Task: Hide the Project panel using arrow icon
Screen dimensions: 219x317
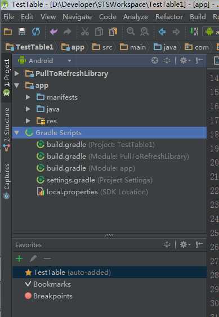Action: click(x=199, y=60)
